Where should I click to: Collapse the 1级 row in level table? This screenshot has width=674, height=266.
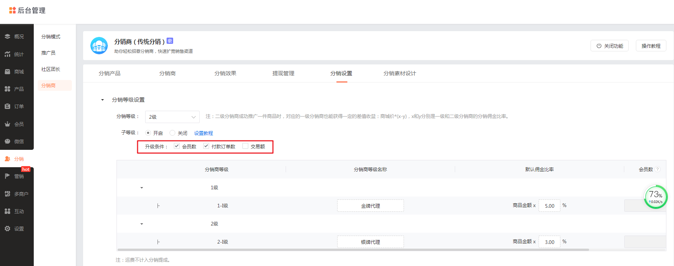(142, 188)
